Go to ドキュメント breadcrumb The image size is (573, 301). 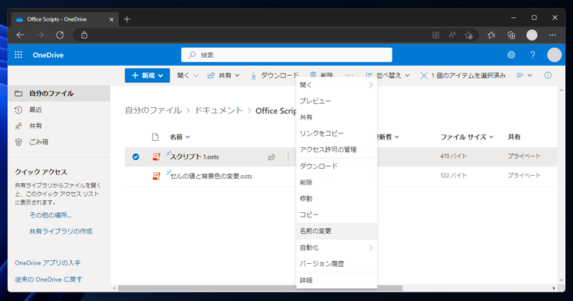tap(218, 111)
